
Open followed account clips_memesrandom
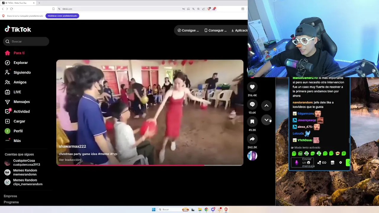23,182
